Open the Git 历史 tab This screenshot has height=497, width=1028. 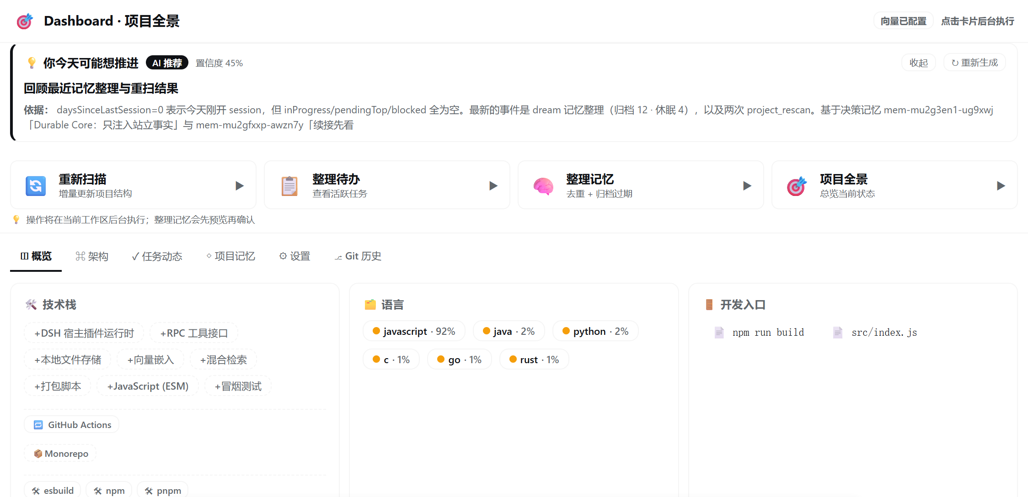[x=358, y=256]
